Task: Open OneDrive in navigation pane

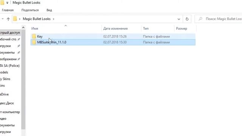Action: (x=4, y=94)
